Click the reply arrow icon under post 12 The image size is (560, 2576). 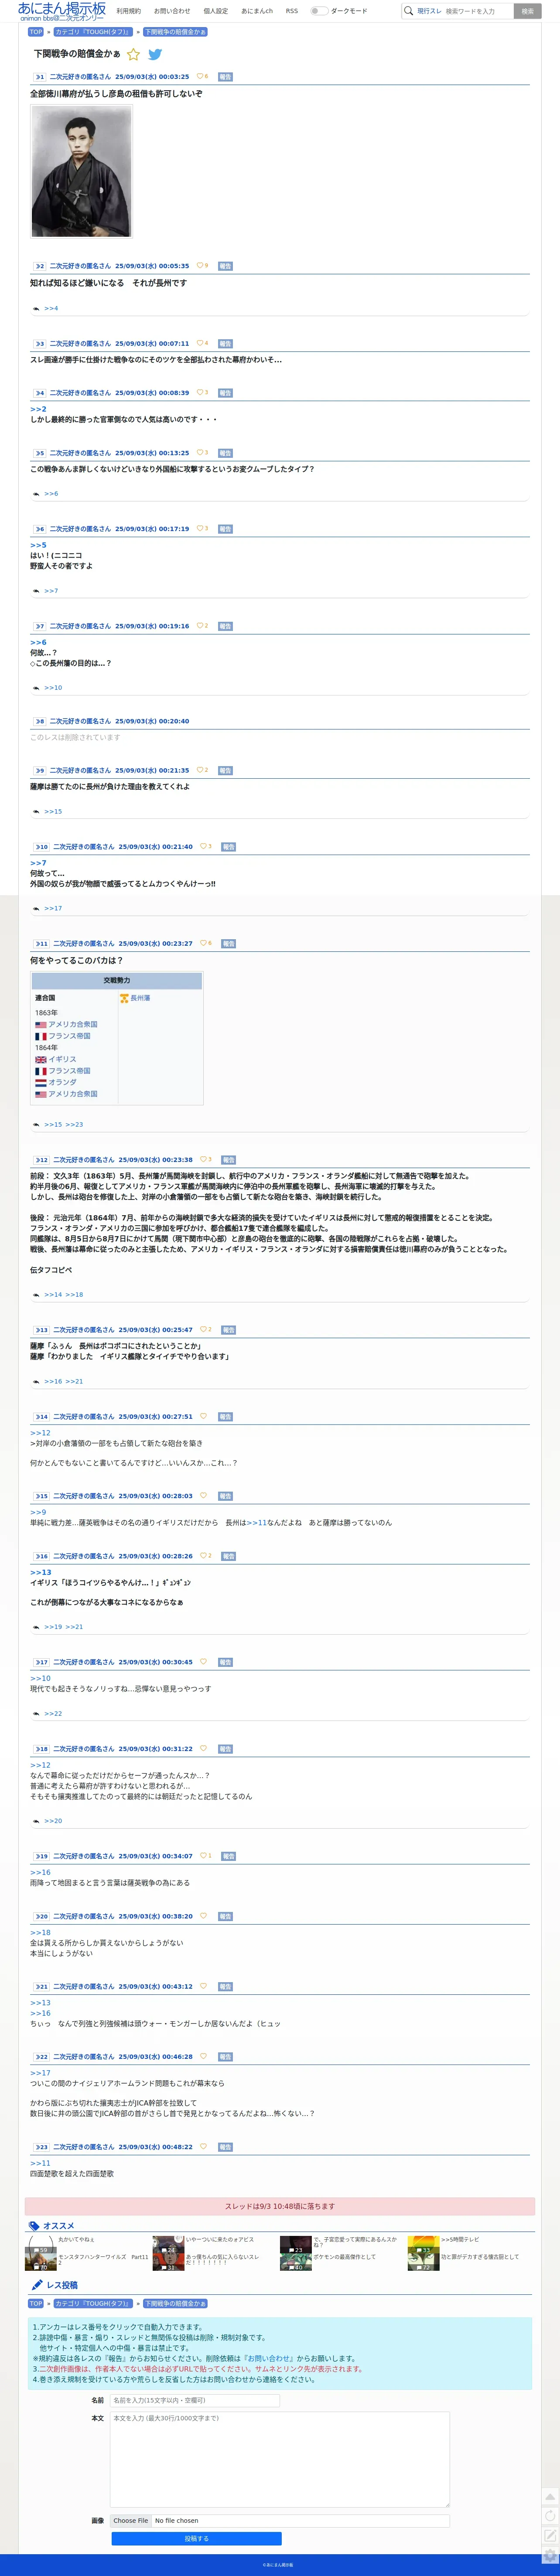click(36, 1295)
